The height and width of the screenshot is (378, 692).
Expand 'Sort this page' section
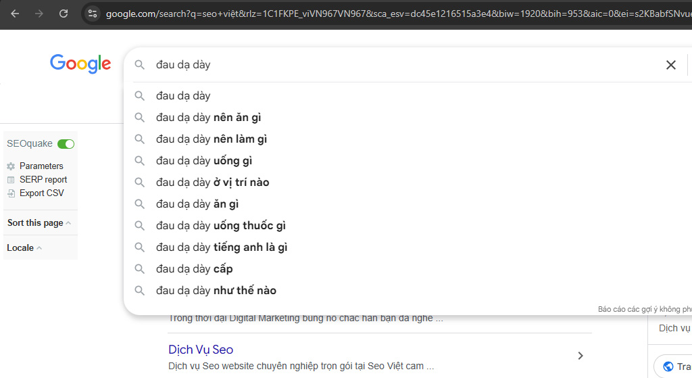click(x=39, y=223)
